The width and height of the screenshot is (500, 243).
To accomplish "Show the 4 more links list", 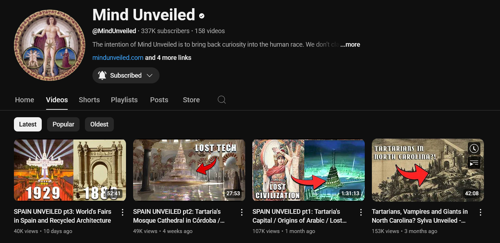I will point(168,57).
